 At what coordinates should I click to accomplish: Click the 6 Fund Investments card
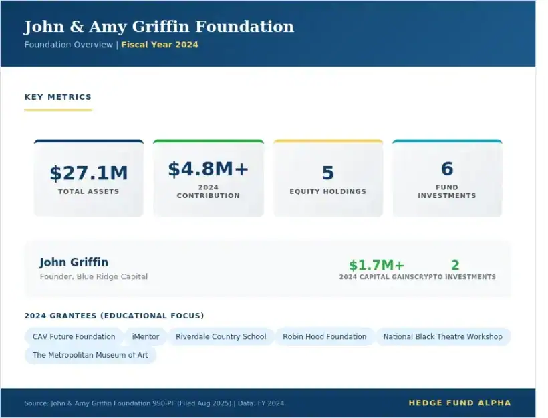(x=447, y=179)
